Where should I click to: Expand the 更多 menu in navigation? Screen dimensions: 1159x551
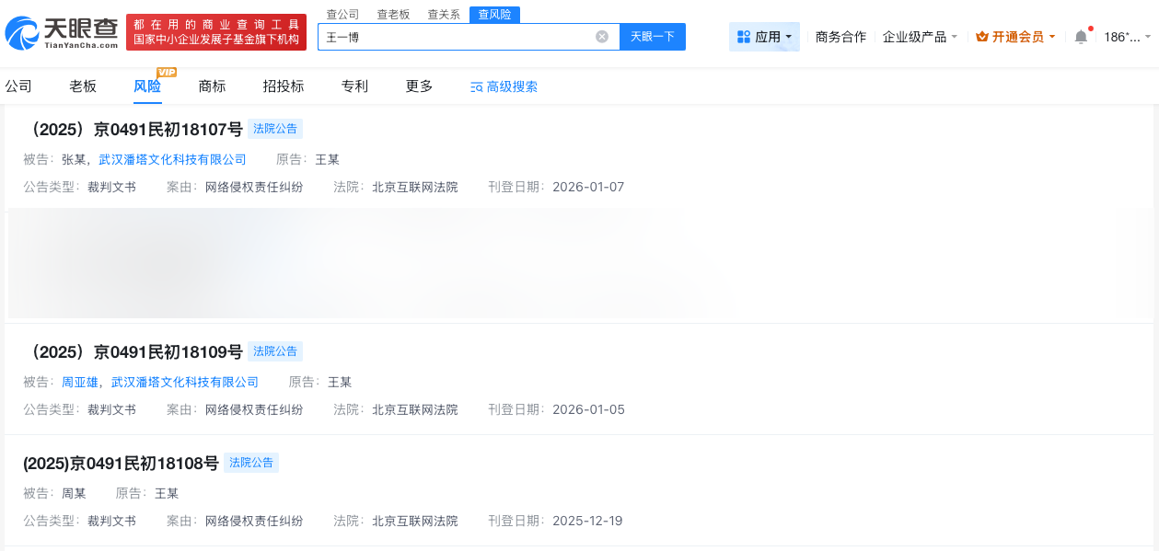click(418, 86)
